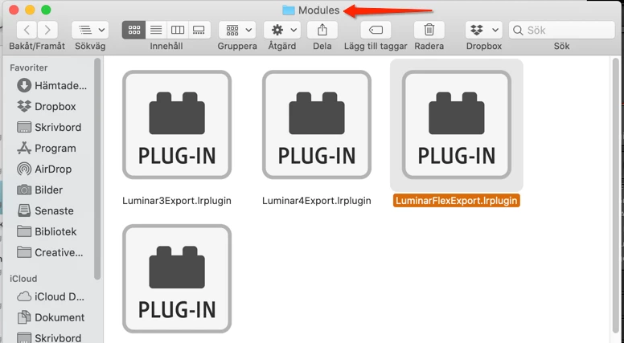The image size is (624, 343).
Task: Open the Dropbox toolbar dropdown
Action: coord(484,30)
